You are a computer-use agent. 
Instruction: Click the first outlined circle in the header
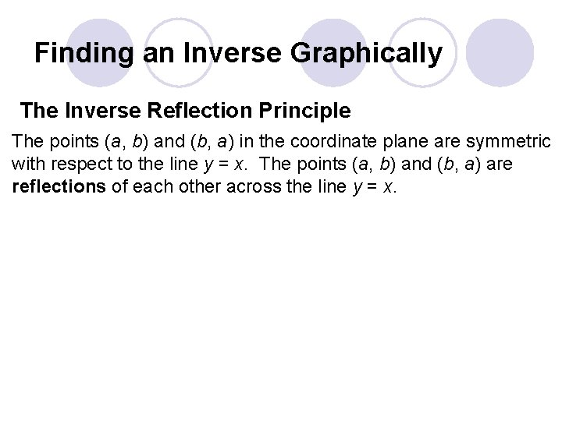[179, 53]
